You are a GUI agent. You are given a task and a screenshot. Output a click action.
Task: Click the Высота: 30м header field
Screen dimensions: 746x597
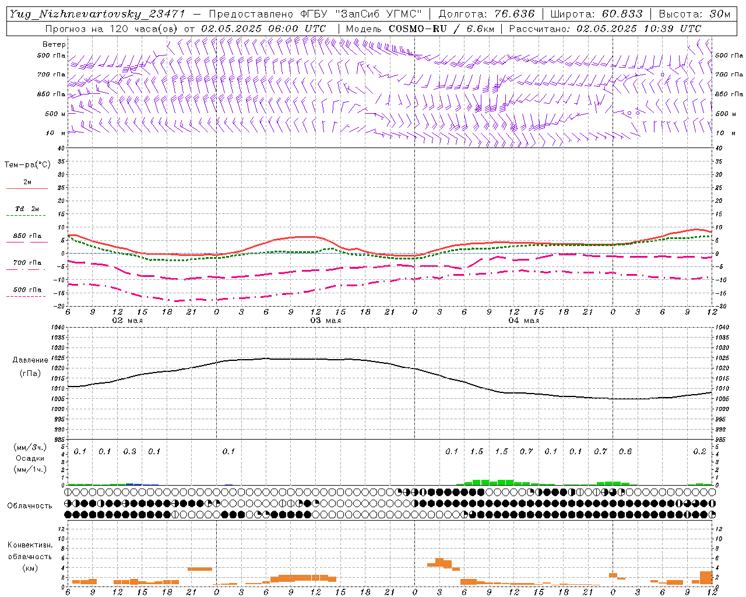coord(694,14)
